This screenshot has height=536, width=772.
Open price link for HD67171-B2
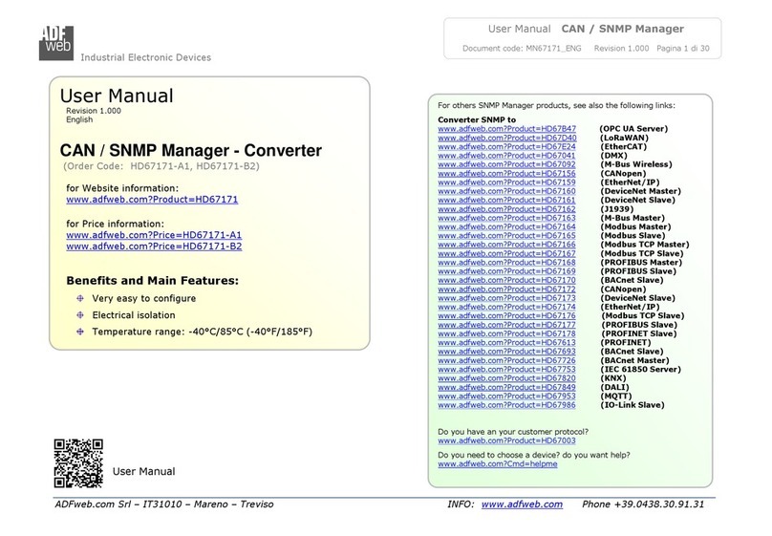(x=154, y=247)
